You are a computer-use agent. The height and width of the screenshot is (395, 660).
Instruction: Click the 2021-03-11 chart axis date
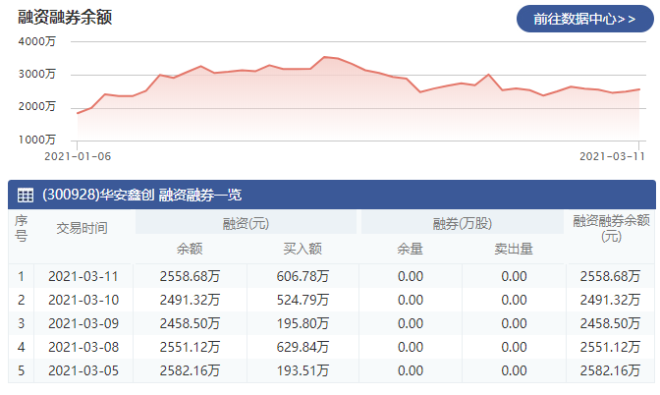tap(613, 156)
